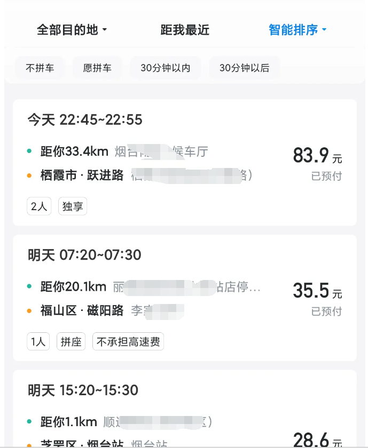The width and height of the screenshot is (368, 448).
Task: Enable the 30分钟以后 filter
Action: pos(244,68)
